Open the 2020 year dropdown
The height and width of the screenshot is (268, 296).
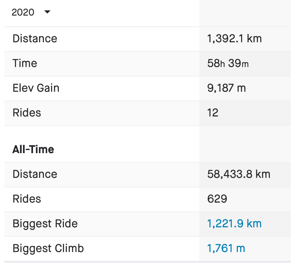30,12
